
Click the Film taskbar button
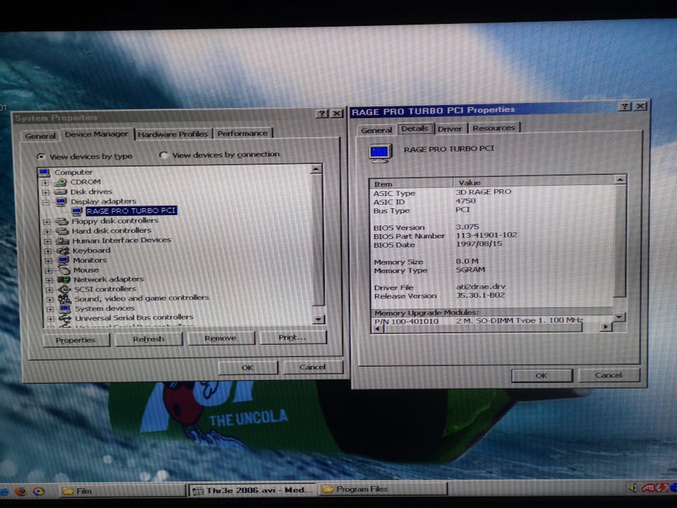click(x=123, y=491)
